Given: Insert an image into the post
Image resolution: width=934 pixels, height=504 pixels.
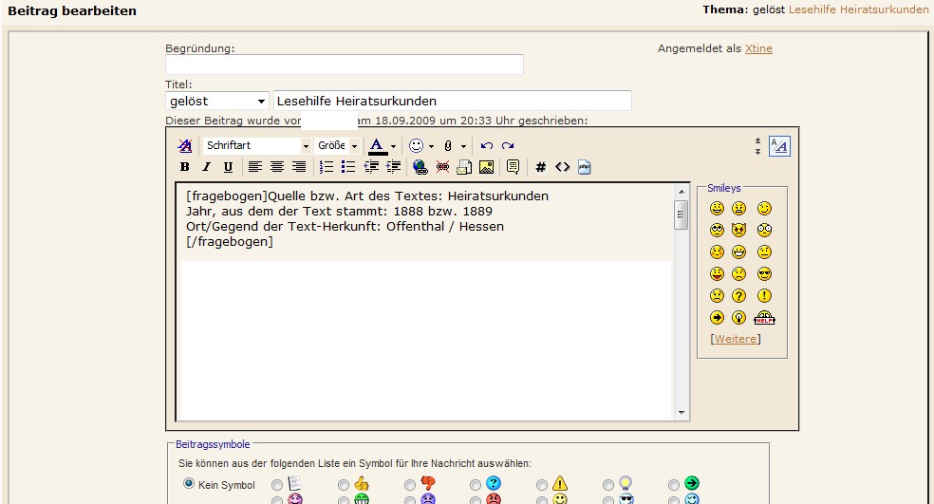Looking at the screenshot, I should (x=486, y=167).
